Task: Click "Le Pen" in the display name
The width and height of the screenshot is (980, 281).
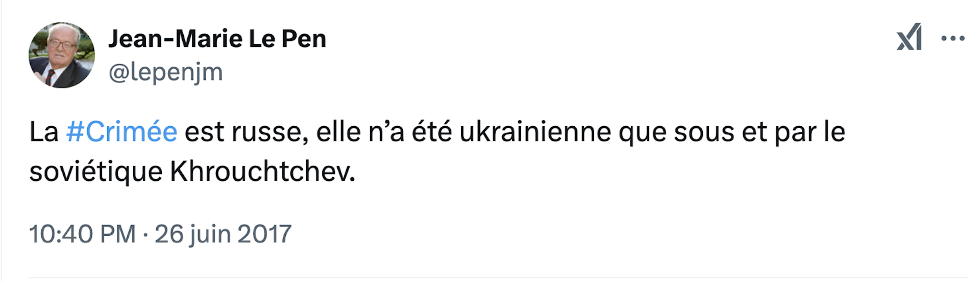Action: [x=287, y=39]
